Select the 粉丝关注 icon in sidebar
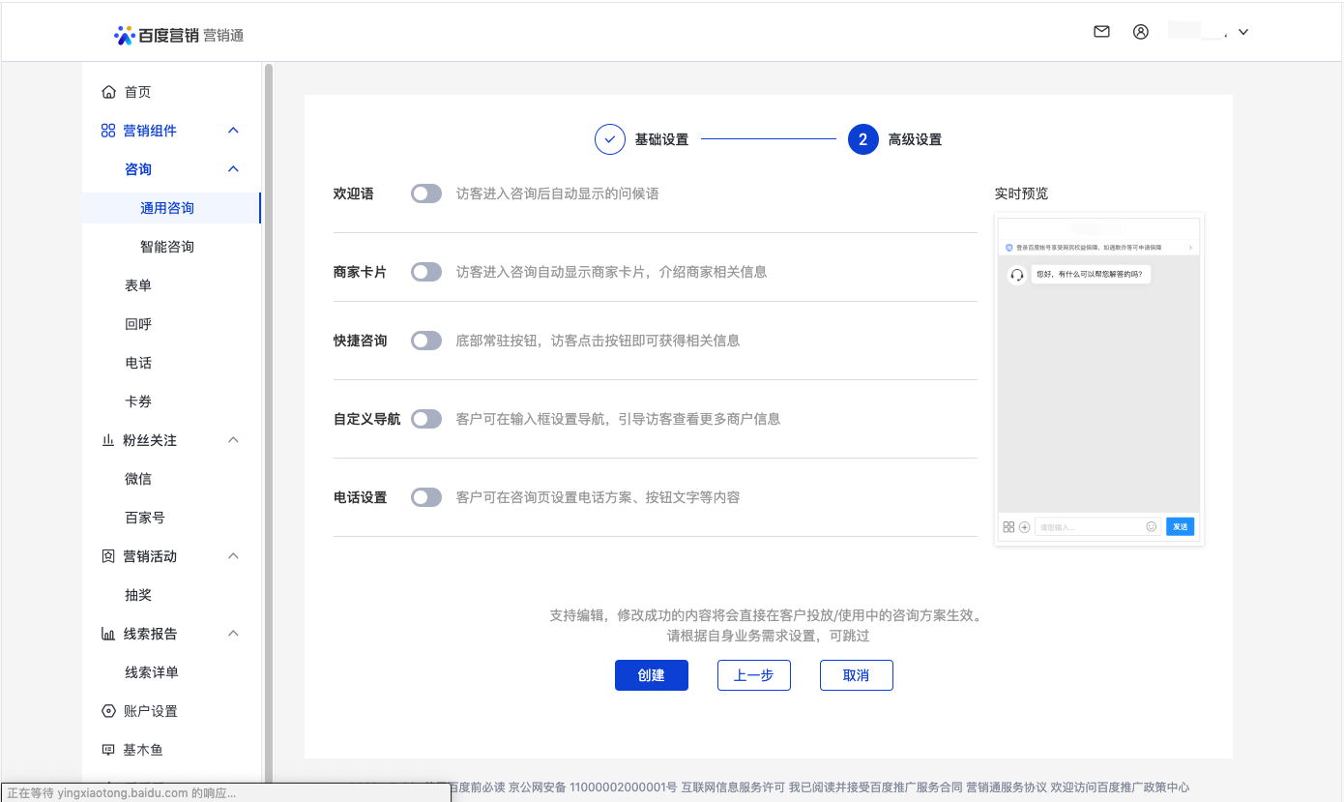Image resolution: width=1344 pixels, height=802 pixels. click(x=106, y=439)
